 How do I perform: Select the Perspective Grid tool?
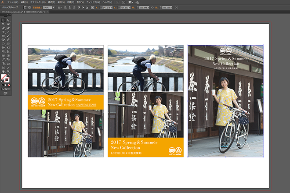point(8,51)
